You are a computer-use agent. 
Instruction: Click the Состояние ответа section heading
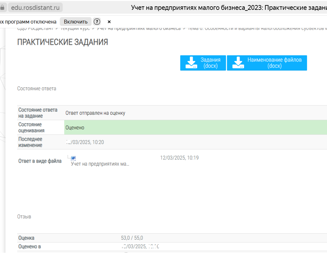tap(37, 89)
